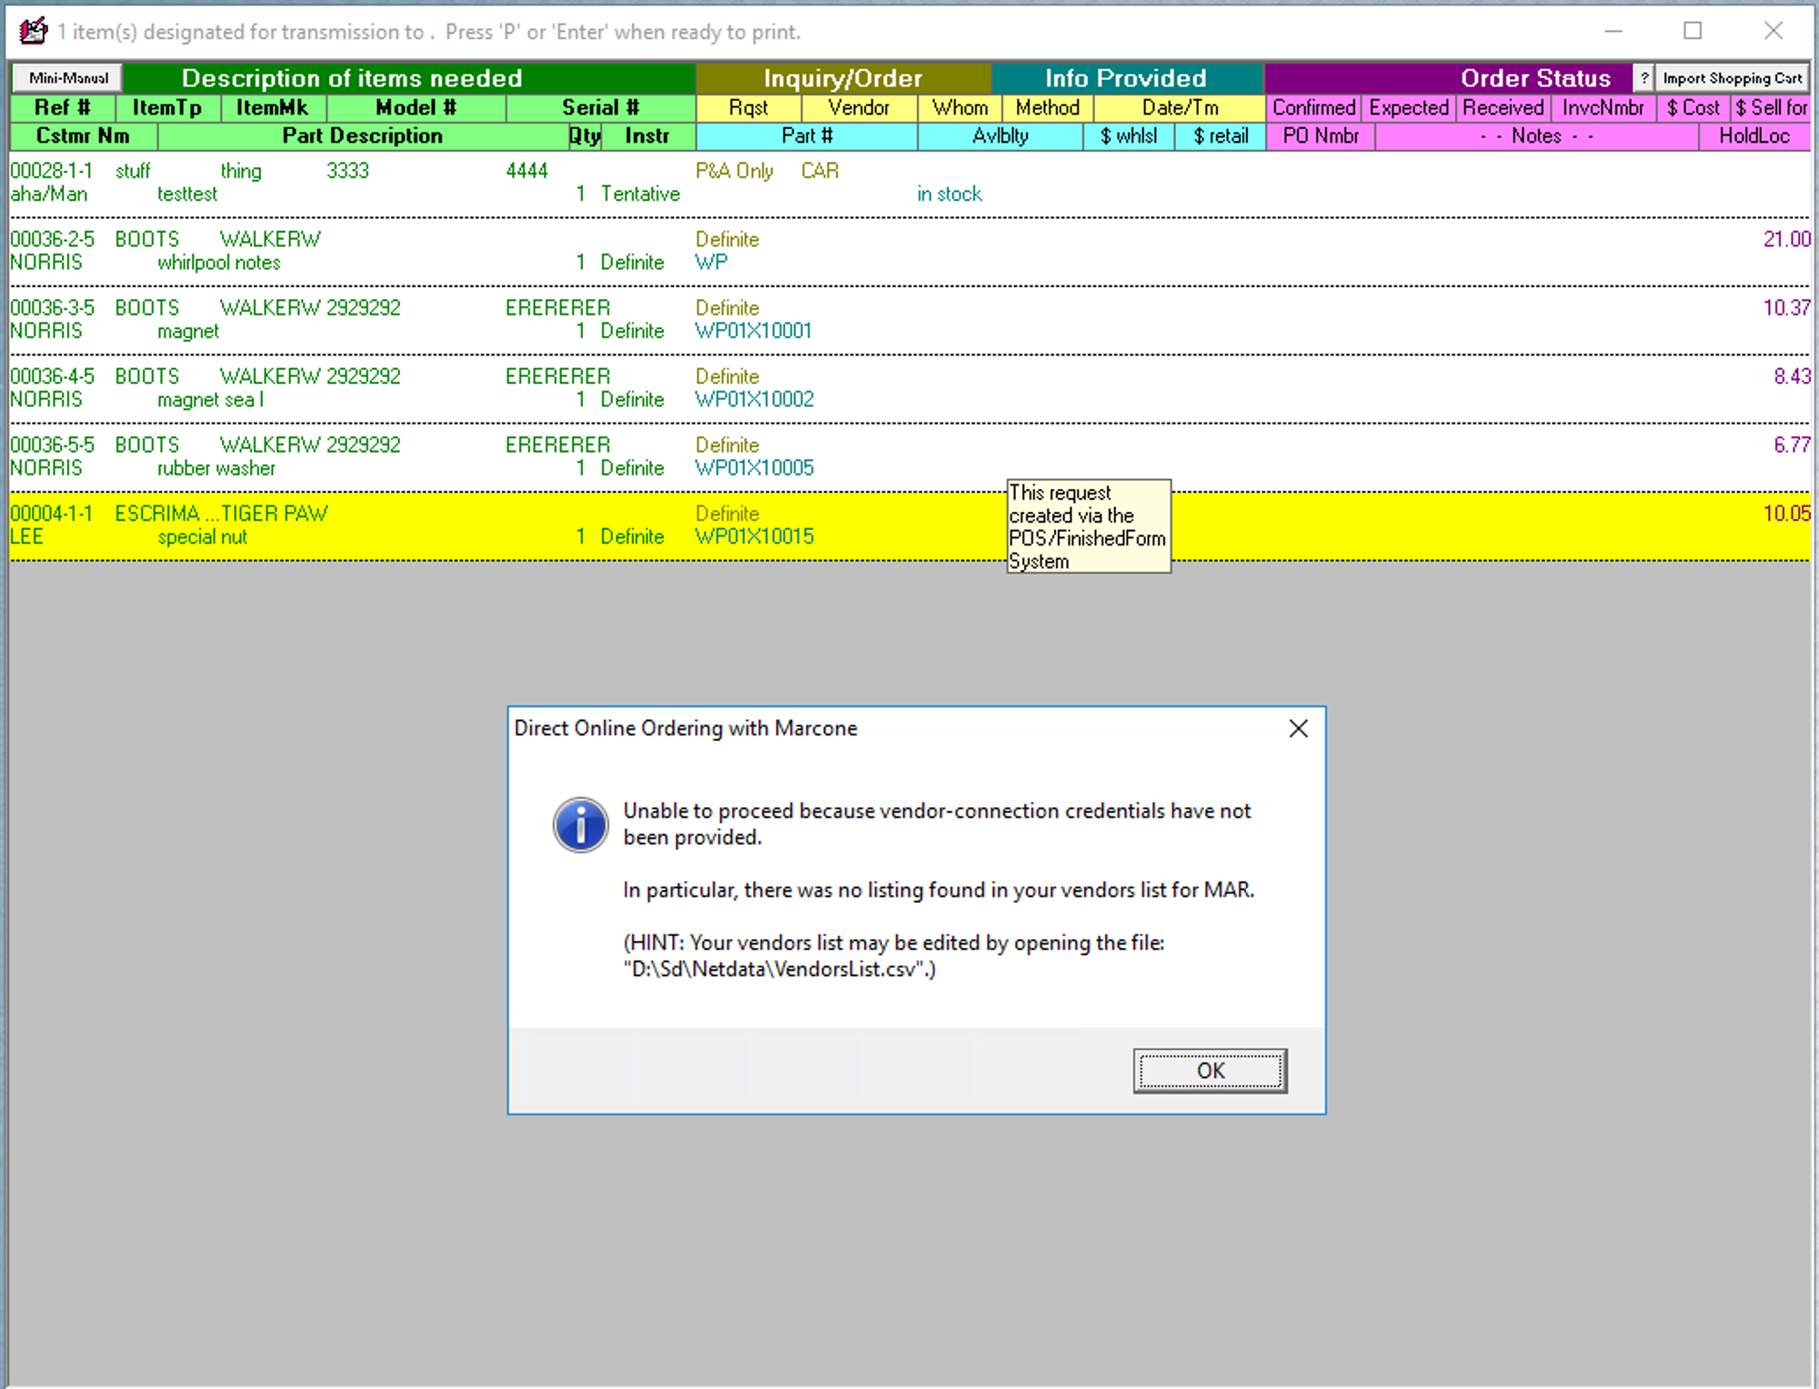Click the Inquiry/Order section header

coord(842,78)
